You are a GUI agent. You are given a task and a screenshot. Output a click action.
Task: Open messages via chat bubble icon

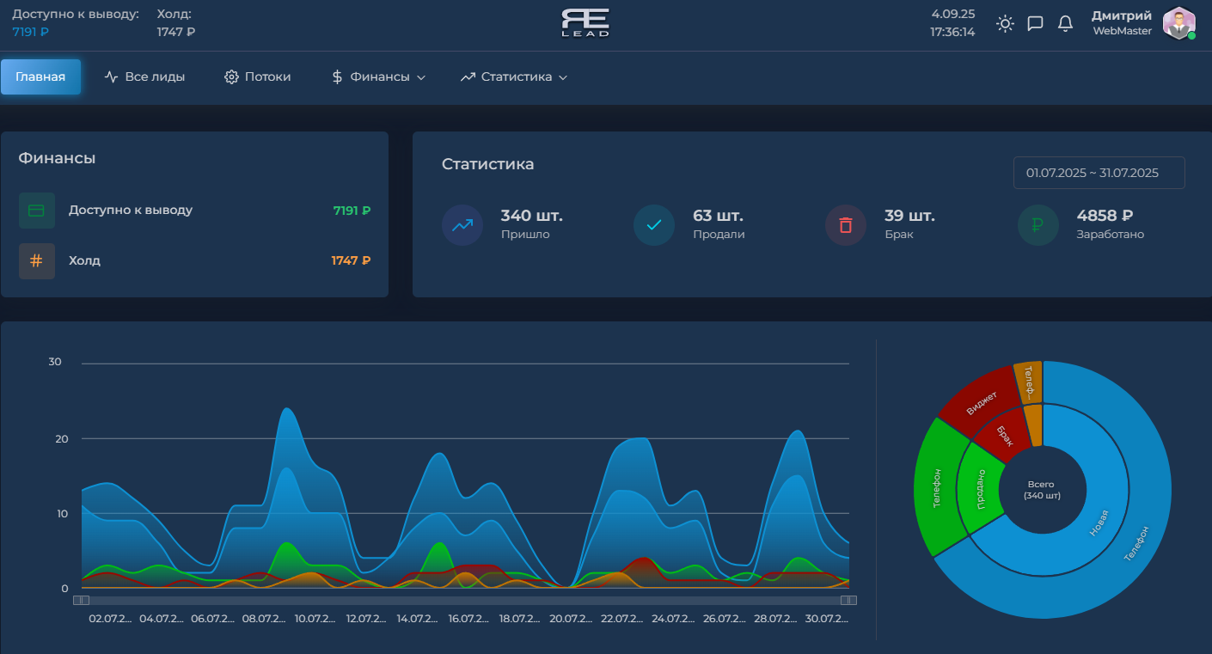coord(1035,24)
